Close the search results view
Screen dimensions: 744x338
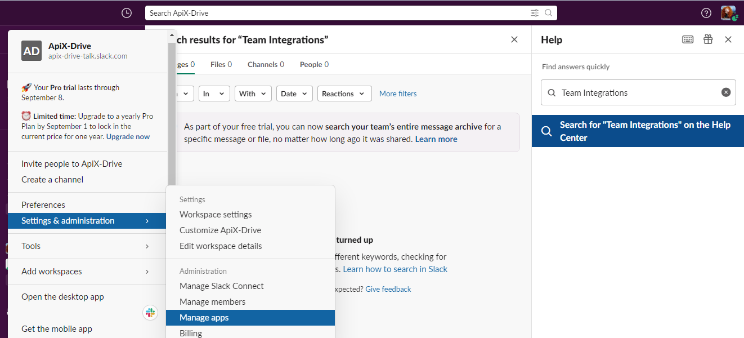514,39
